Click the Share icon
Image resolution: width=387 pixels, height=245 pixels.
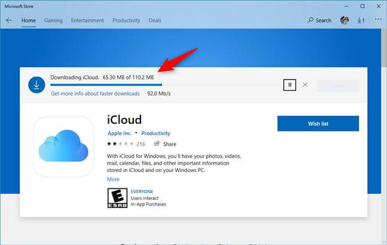[x=157, y=144]
